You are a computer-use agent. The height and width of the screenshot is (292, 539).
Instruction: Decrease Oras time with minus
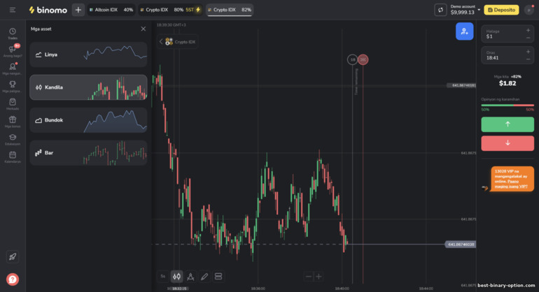pyautogui.click(x=528, y=59)
